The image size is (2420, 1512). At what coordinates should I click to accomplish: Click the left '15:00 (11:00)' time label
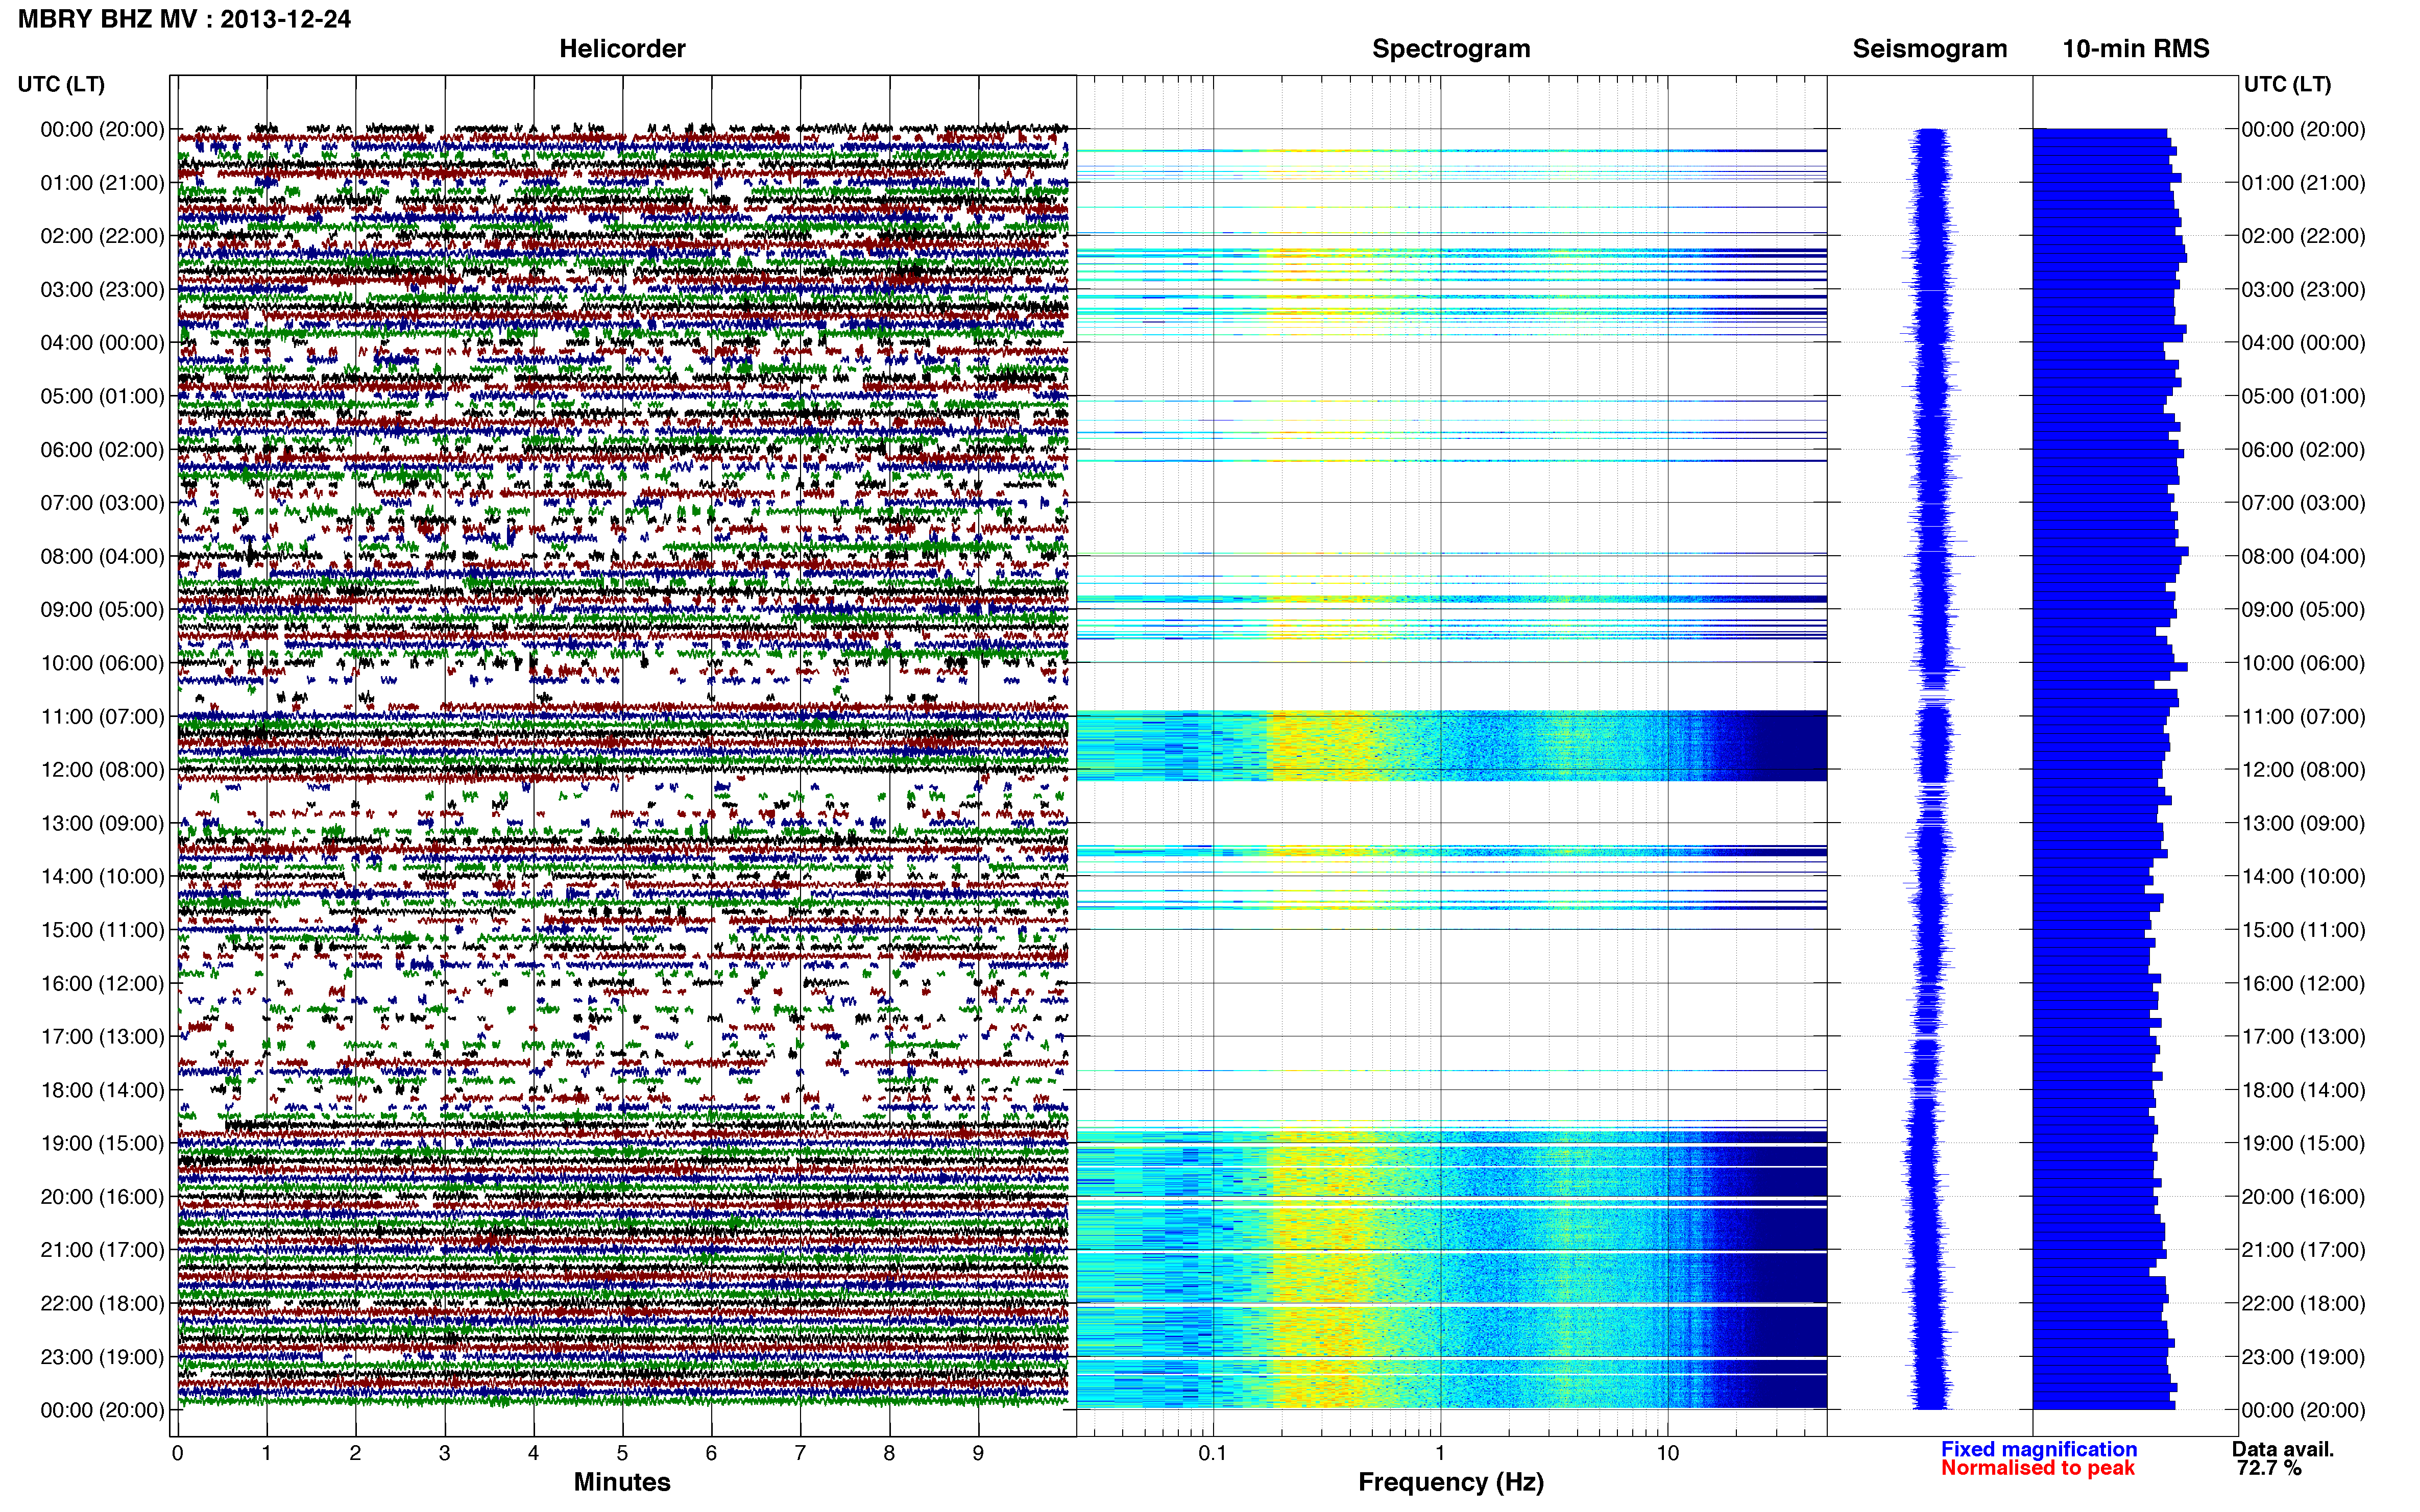coord(102,929)
